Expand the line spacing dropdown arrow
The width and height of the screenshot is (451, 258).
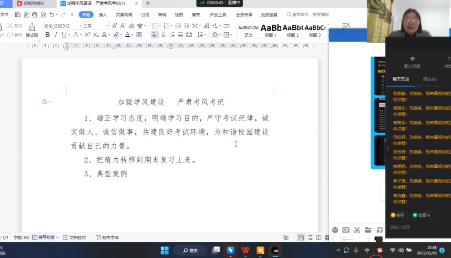(x=205, y=35)
